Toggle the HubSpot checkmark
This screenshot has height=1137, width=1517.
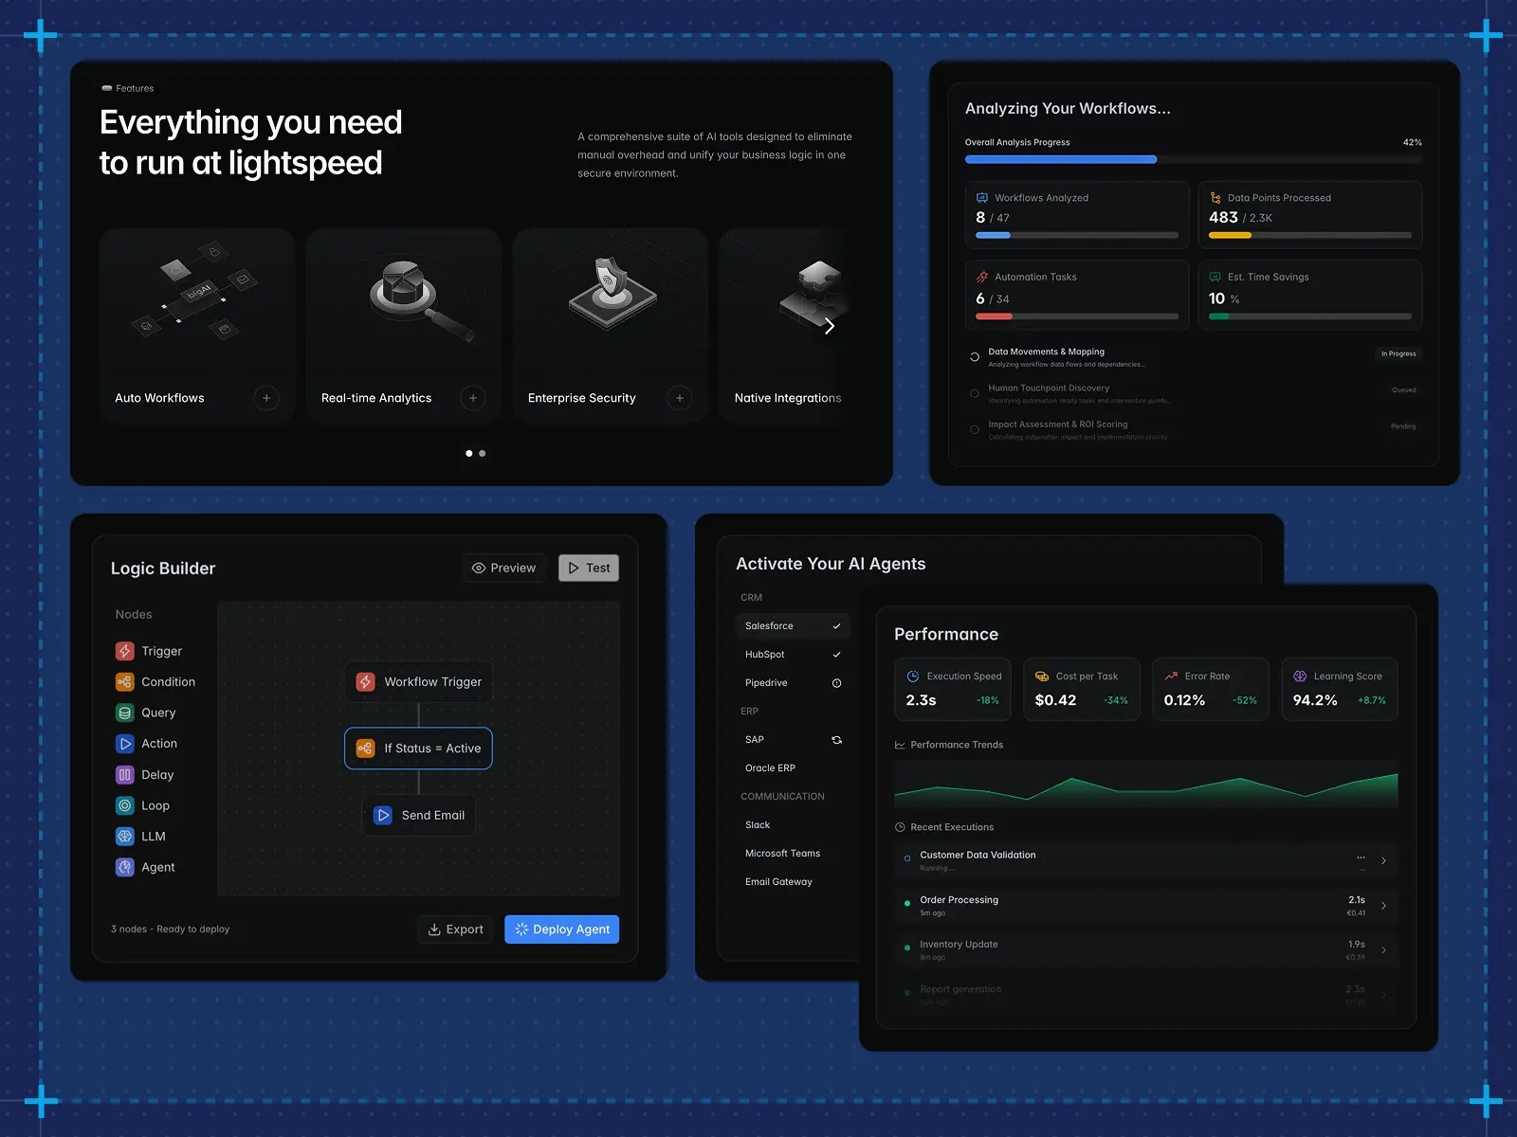point(836,655)
